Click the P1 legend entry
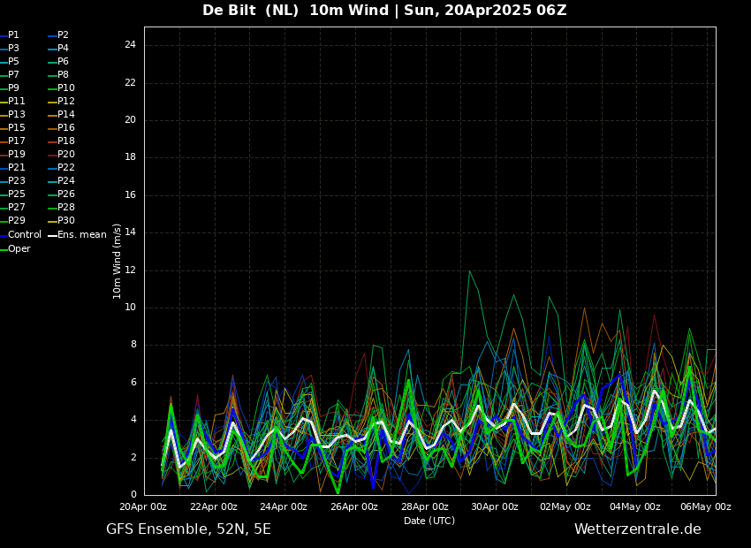Screen dimensions: 751x548 [x=10, y=35]
